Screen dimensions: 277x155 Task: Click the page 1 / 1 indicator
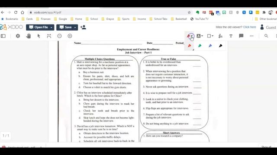[6, 136]
